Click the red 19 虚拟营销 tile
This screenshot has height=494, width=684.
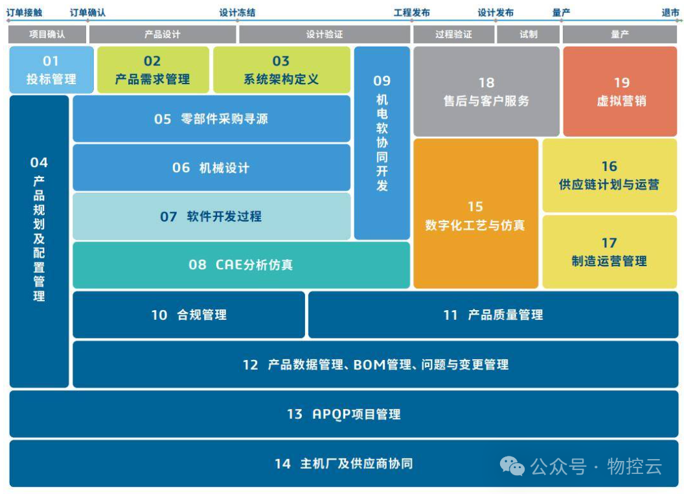click(x=621, y=91)
